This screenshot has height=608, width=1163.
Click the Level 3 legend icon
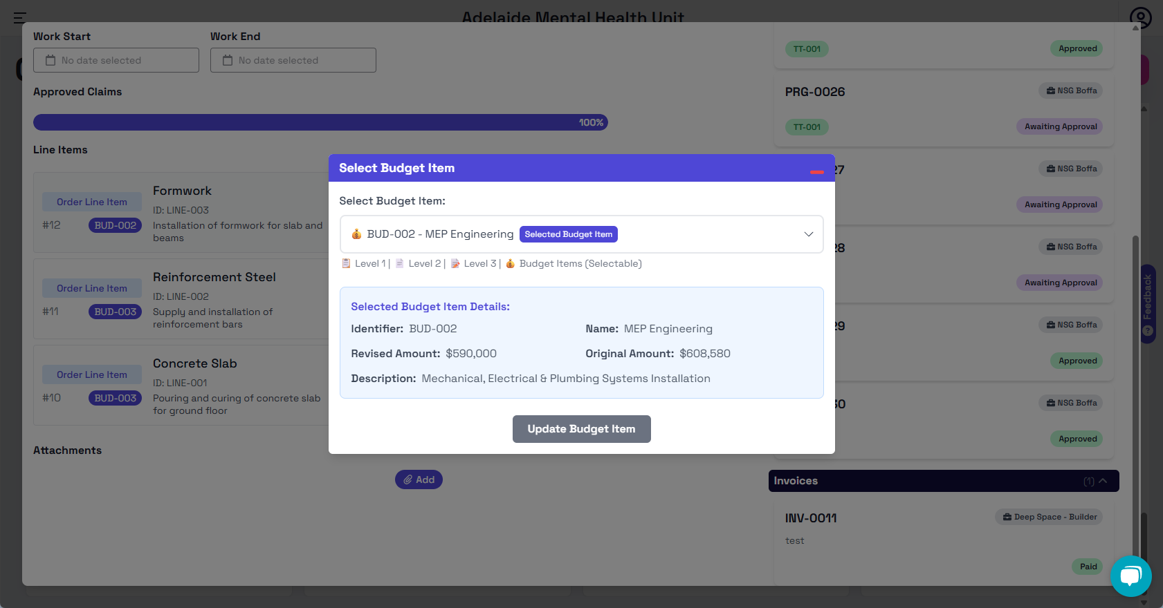(x=455, y=263)
